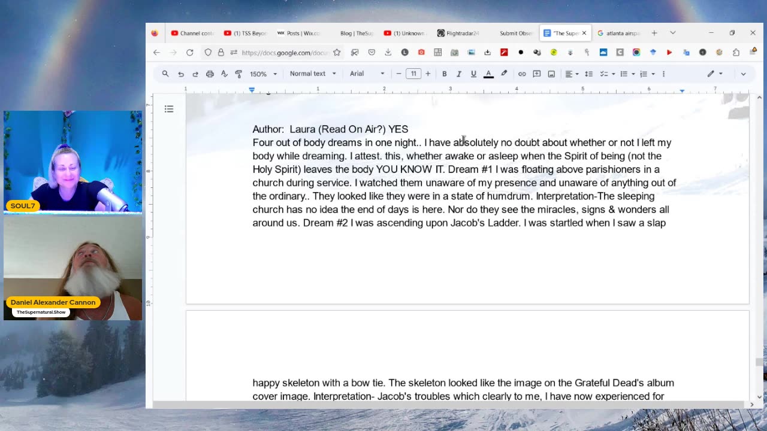Open the list all tabs chevron
Screen dimensions: 767x431
click(x=672, y=33)
